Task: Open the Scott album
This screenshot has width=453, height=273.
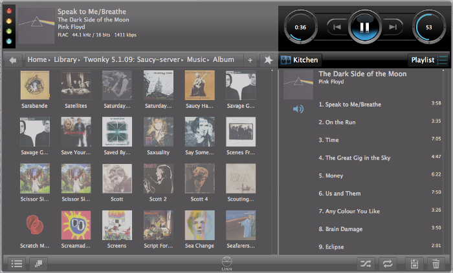Action: [117, 183]
